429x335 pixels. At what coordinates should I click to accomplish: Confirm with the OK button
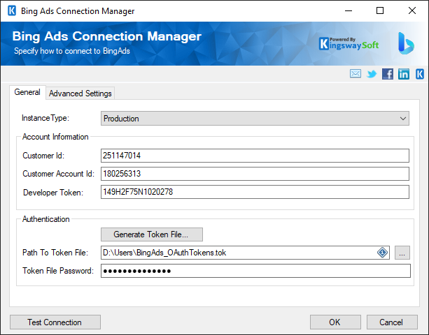(x=335, y=322)
